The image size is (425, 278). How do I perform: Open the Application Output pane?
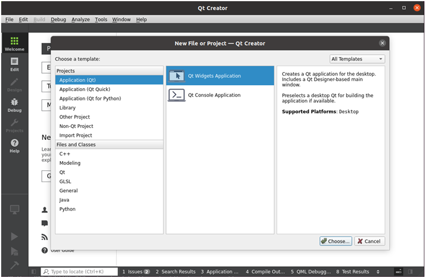click(x=220, y=271)
